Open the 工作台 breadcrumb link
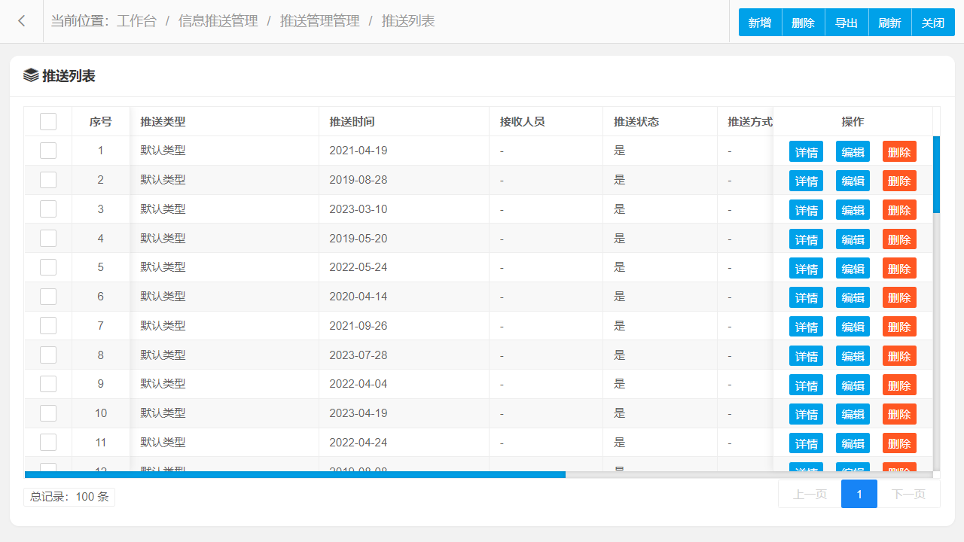This screenshot has height=542, width=964. pyautogui.click(x=136, y=21)
